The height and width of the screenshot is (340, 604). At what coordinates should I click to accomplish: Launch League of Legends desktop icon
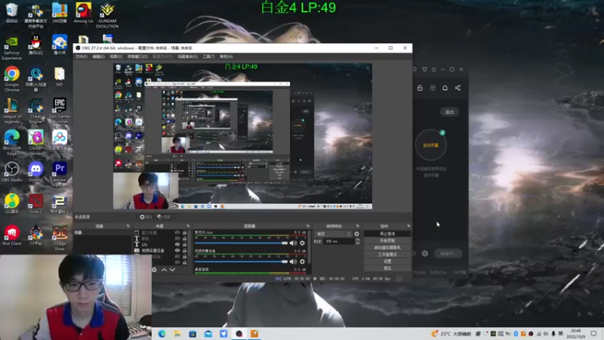pos(11,110)
